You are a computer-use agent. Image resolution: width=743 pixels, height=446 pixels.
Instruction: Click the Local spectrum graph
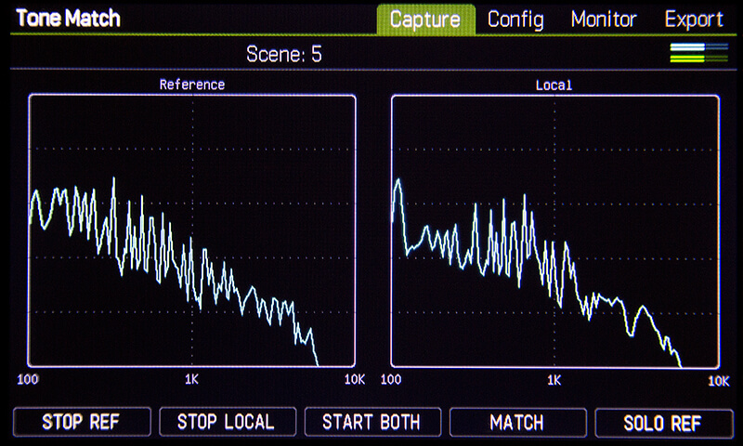click(x=554, y=230)
